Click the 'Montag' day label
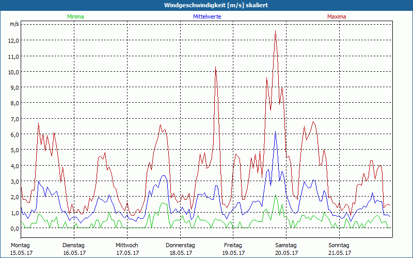413x258 pixels. point(20,246)
